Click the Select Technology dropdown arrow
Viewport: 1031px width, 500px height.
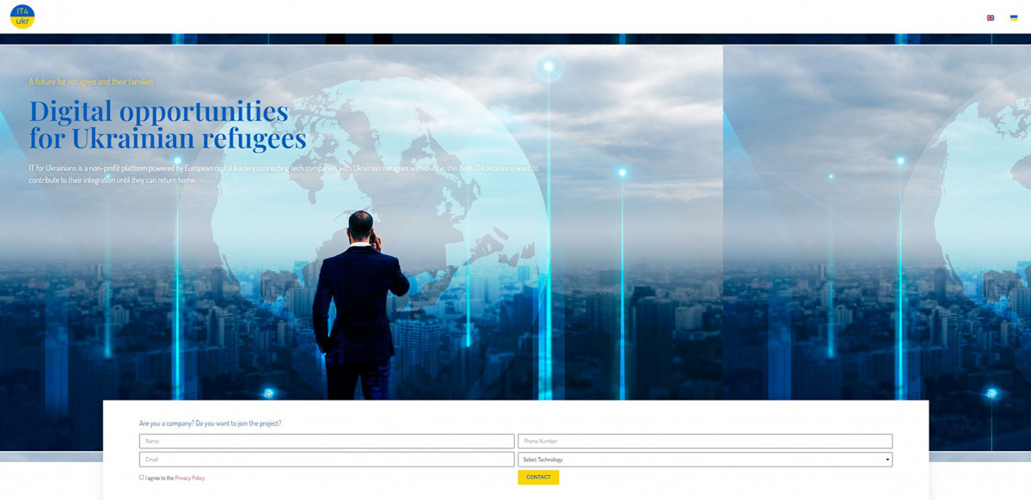tap(887, 460)
